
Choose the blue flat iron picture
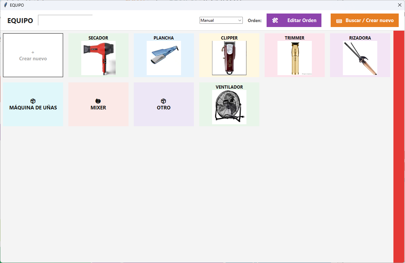[164, 58]
